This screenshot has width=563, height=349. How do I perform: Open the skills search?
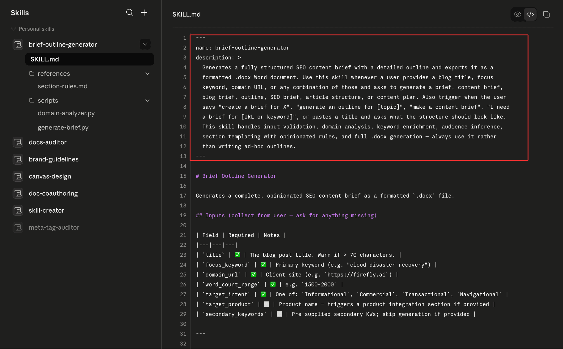130,13
